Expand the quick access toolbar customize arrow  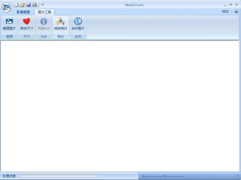[x=43, y=5]
